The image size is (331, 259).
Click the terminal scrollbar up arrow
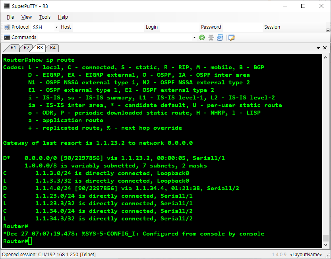tap(325, 57)
